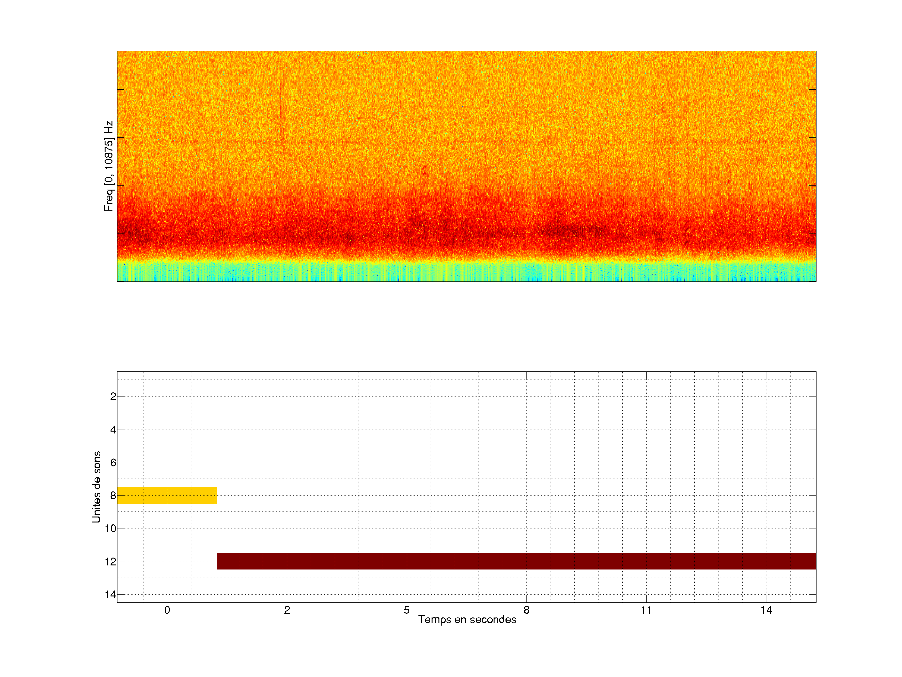The height and width of the screenshot is (677, 902).
Task: Click the y-axis tick label 12
Action: [111, 562]
